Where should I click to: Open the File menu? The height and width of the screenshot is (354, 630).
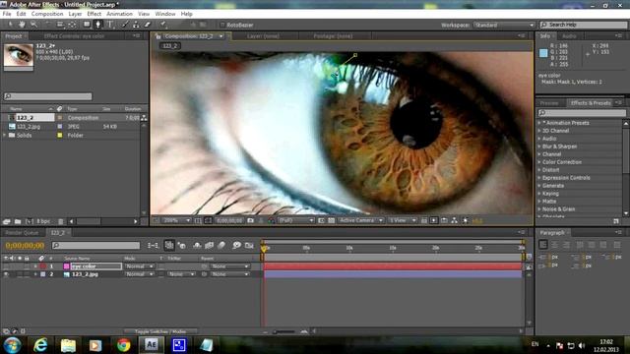pyautogui.click(x=7, y=14)
